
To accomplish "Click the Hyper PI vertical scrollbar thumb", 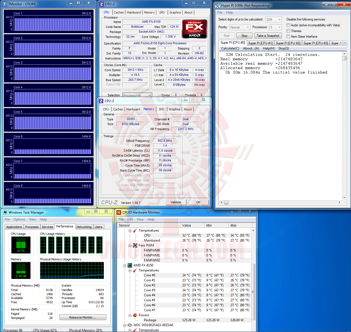I will click(x=344, y=58).
